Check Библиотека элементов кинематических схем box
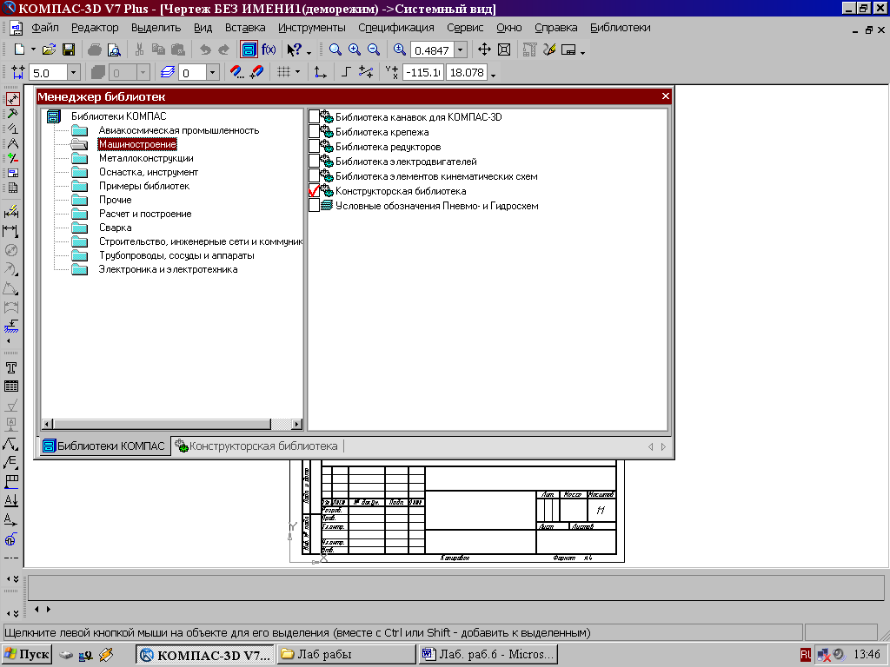 coord(314,175)
